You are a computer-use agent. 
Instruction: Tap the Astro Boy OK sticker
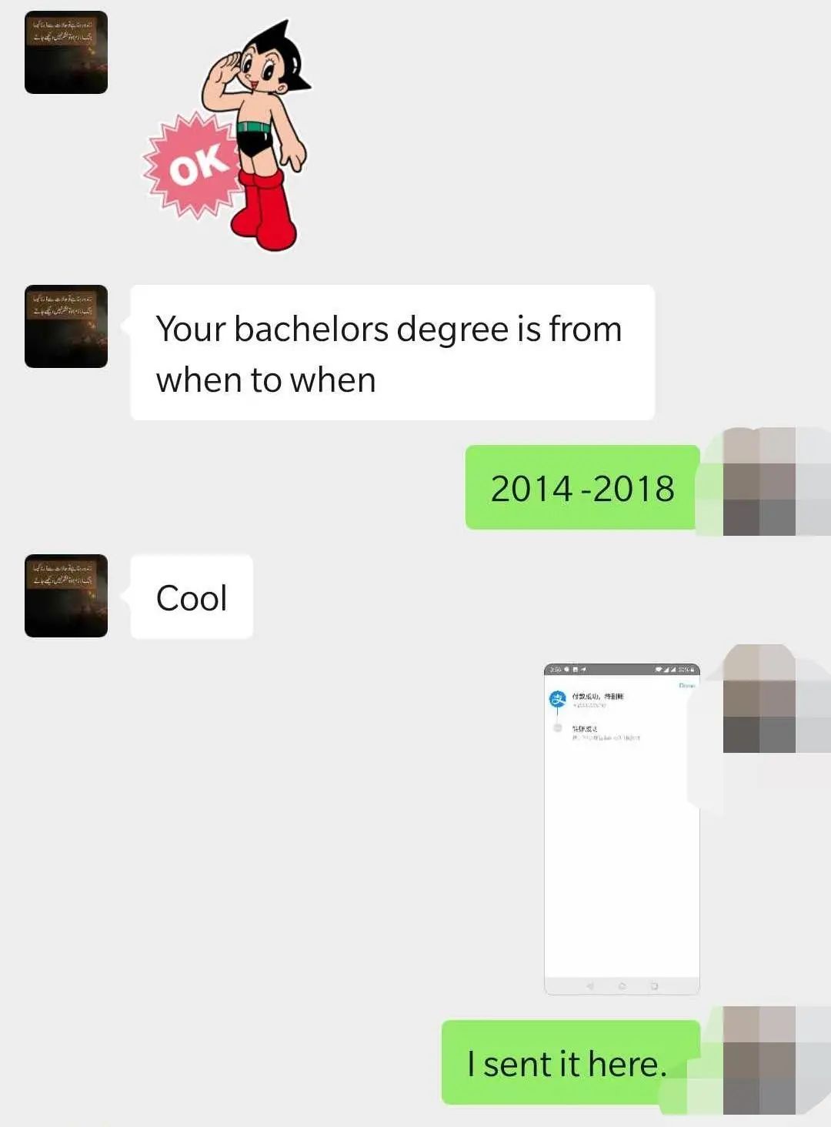[x=227, y=135]
